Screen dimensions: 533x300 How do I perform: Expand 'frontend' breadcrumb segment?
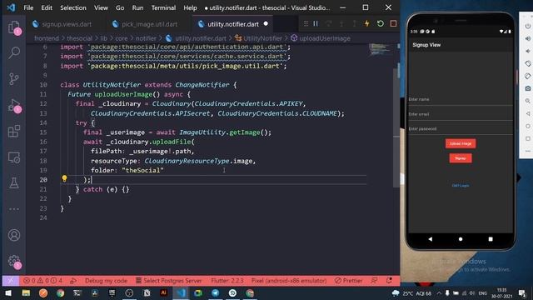[x=47, y=38]
